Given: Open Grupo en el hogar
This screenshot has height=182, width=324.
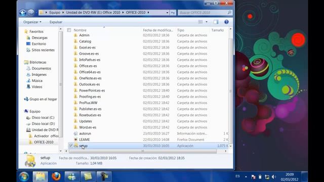Looking at the screenshot, I should 40,99.
